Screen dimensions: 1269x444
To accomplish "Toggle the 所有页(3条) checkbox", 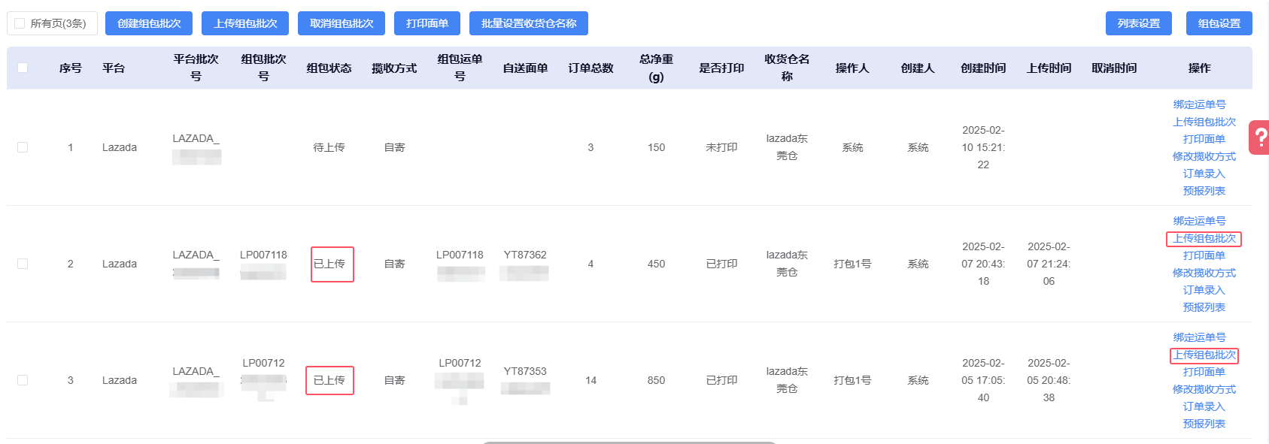I will 20,23.
